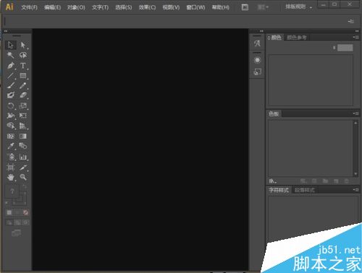Select the Mesh tool
Image resolution: width=362 pixels, height=273 pixels.
point(10,136)
